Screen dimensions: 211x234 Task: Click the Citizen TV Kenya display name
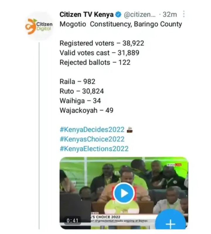(86, 15)
